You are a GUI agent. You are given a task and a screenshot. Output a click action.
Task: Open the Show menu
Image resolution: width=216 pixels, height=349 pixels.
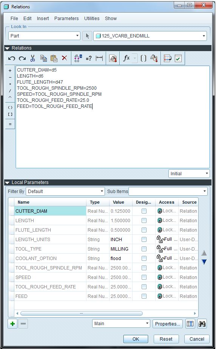coord(111,19)
